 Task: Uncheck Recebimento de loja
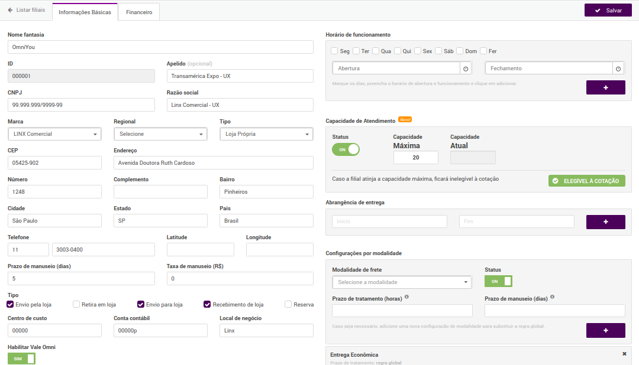click(207, 304)
